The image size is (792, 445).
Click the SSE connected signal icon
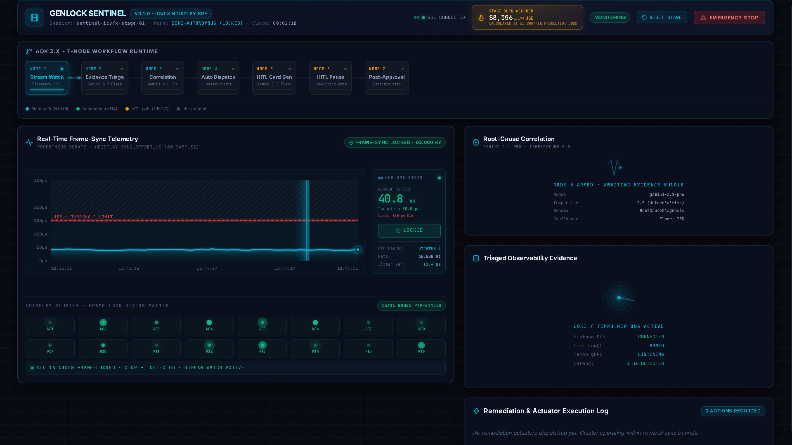click(416, 18)
